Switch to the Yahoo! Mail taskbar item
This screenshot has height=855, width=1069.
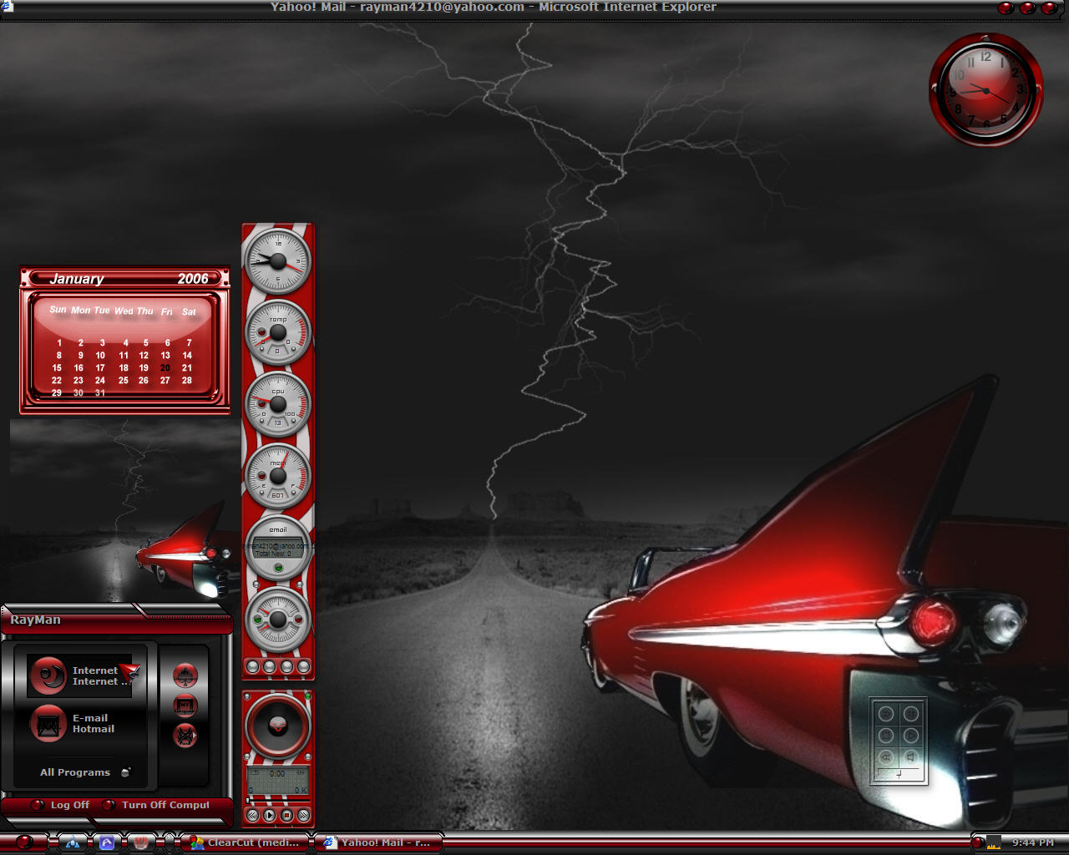(378, 842)
